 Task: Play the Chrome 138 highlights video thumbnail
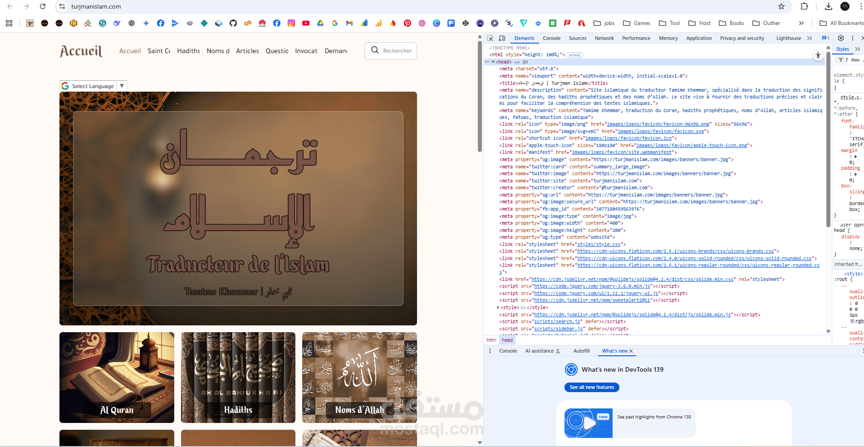click(589, 423)
